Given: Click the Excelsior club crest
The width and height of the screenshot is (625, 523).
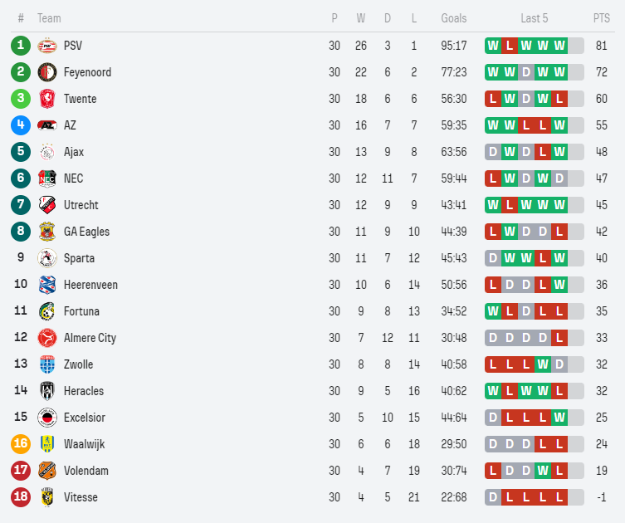Looking at the screenshot, I should tap(47, 418).
